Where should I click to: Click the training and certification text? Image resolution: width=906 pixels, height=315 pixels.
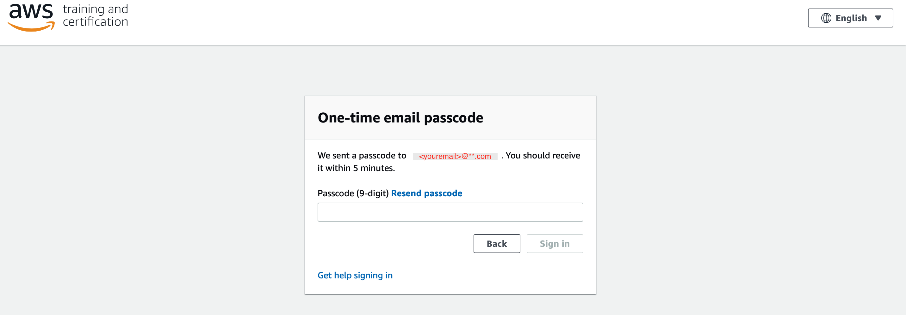(95, 15)
